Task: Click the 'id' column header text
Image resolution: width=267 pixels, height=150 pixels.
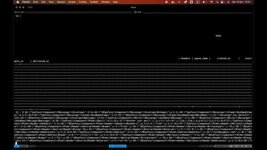Action: click(17, 16)
